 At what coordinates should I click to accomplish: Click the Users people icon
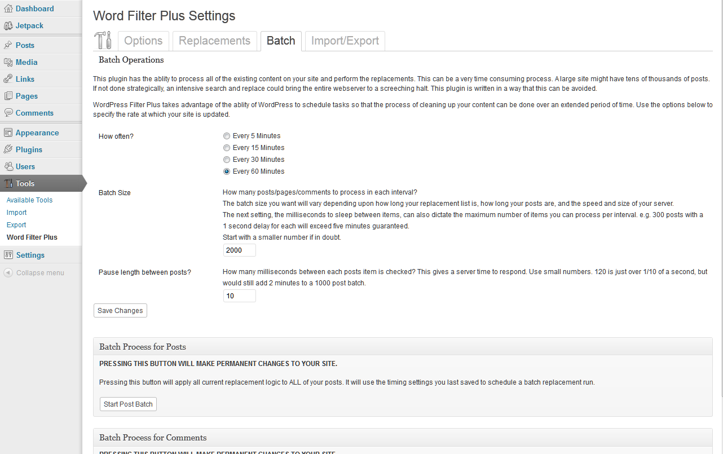tap(8, 166)
